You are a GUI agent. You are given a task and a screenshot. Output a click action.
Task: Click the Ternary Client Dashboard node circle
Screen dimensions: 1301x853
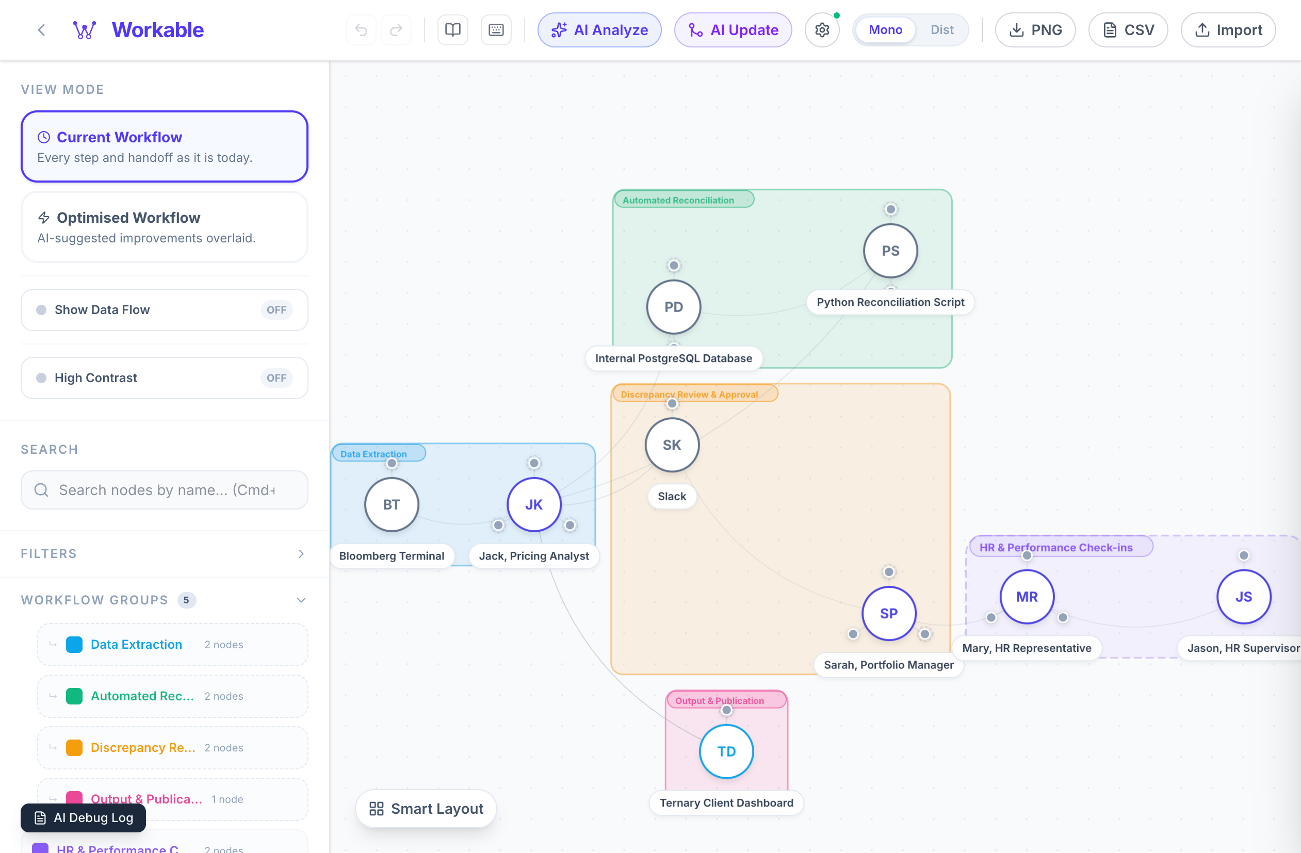point(726,751)
